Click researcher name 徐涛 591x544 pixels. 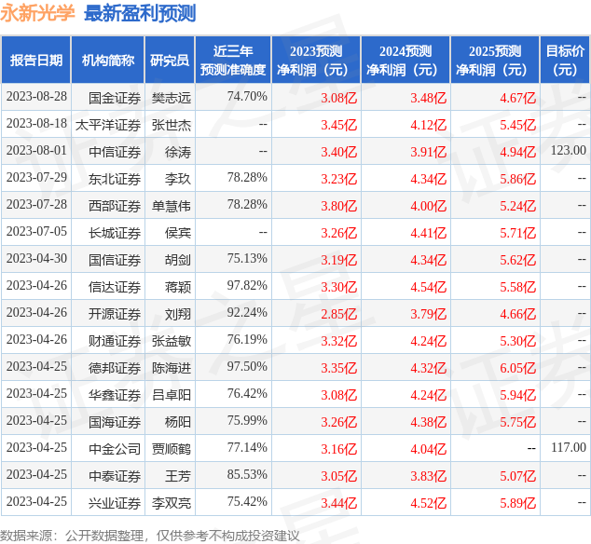[x=178, y=152]
